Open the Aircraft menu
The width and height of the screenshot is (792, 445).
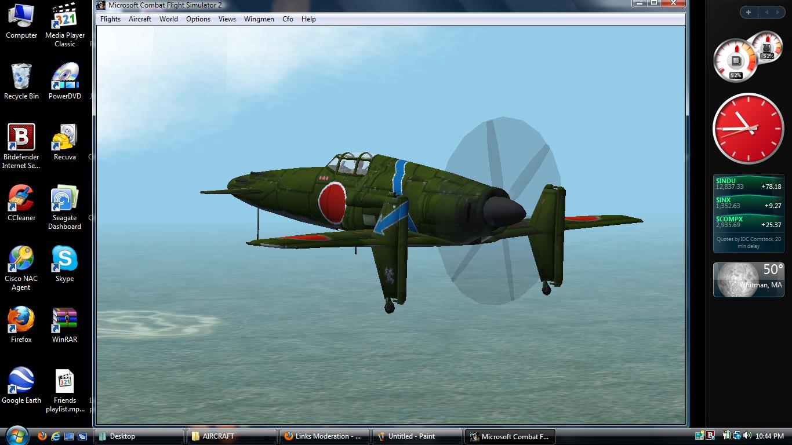(x=140, y=19)
